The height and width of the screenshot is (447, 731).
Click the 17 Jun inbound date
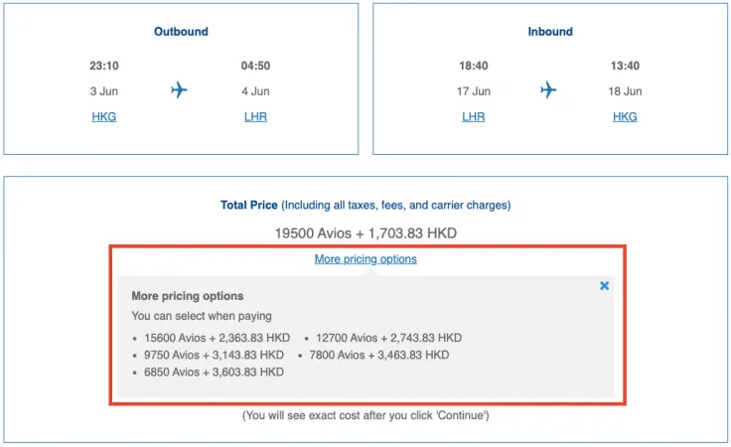pos(473,91)
